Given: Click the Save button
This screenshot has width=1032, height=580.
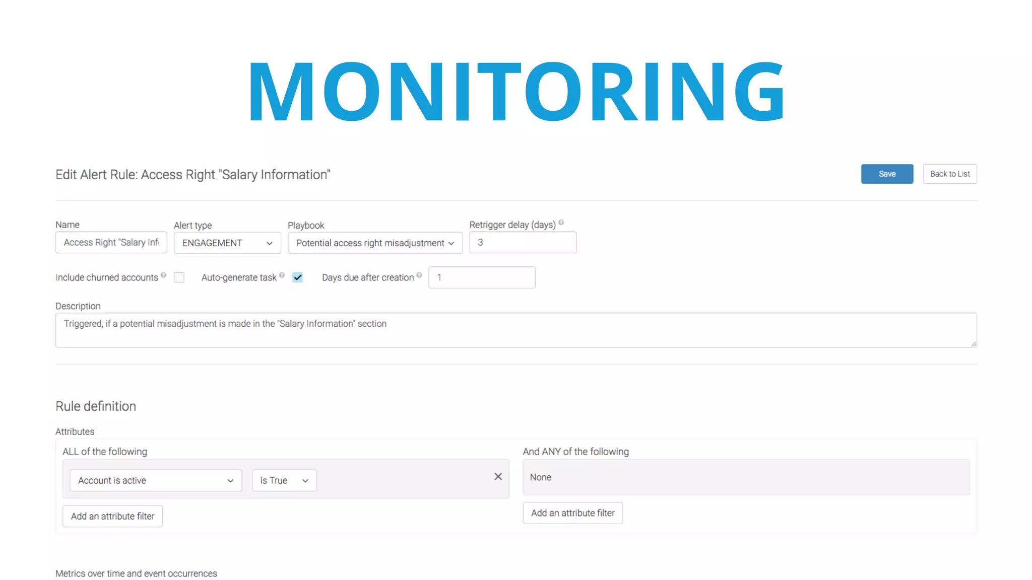Looking at the screenshot, I should pyautogui.click(x=887, y=174).
